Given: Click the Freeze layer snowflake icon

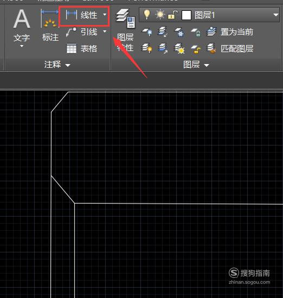Looking at the screenshot, I should [x=179, y=31].
